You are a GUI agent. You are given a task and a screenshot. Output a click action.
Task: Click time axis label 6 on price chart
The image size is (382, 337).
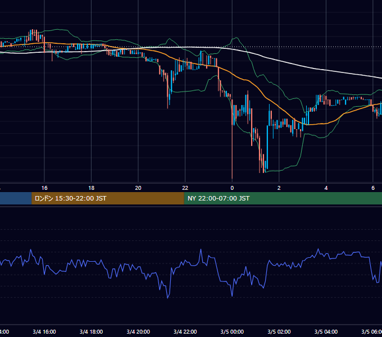[x=373, y=188]
